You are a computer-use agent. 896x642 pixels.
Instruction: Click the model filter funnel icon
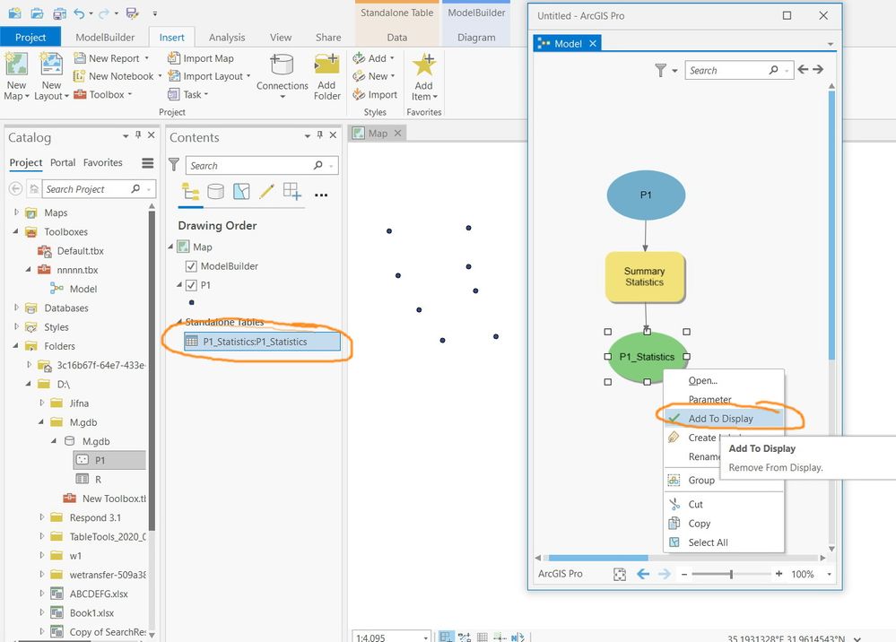pos(661,70)
